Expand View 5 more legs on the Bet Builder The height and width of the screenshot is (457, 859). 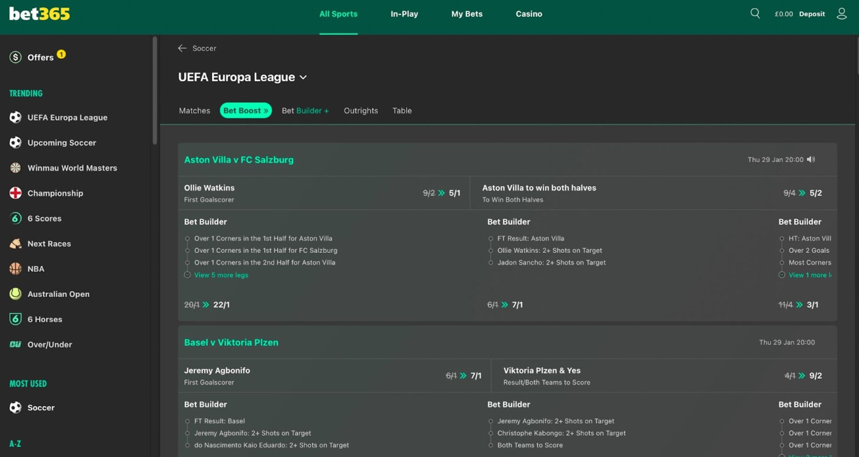(x=221, y=275)
